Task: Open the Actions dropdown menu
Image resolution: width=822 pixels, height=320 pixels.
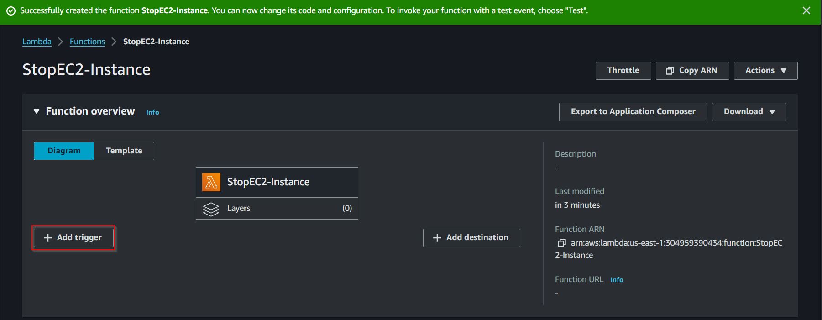Action: (x=765, y=71)
